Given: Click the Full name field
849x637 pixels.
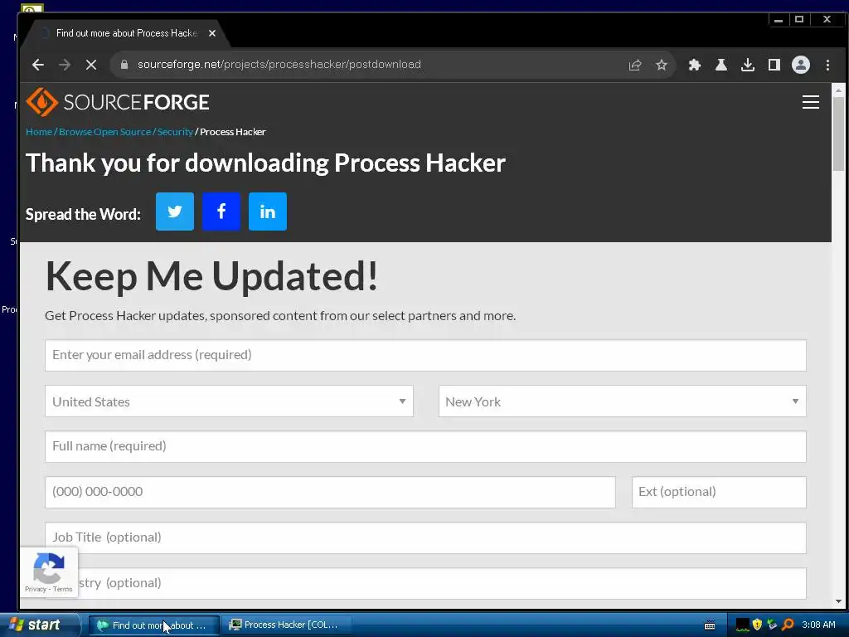Looking at the screenshot, I should tap(425, 446).
